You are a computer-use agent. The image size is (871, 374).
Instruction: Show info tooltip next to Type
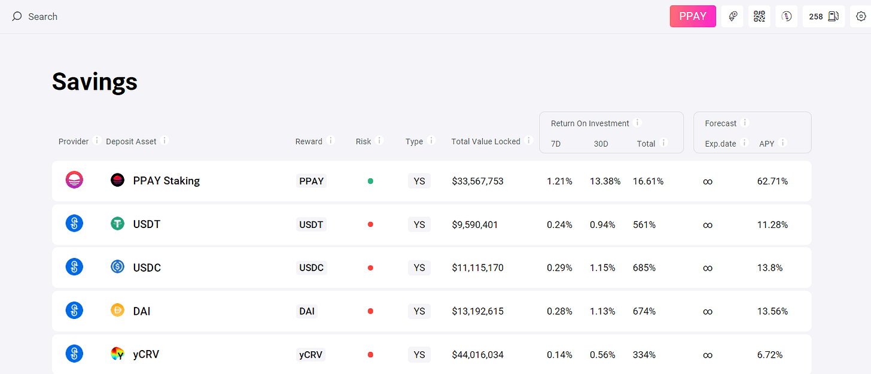click(x=431, y=141)
